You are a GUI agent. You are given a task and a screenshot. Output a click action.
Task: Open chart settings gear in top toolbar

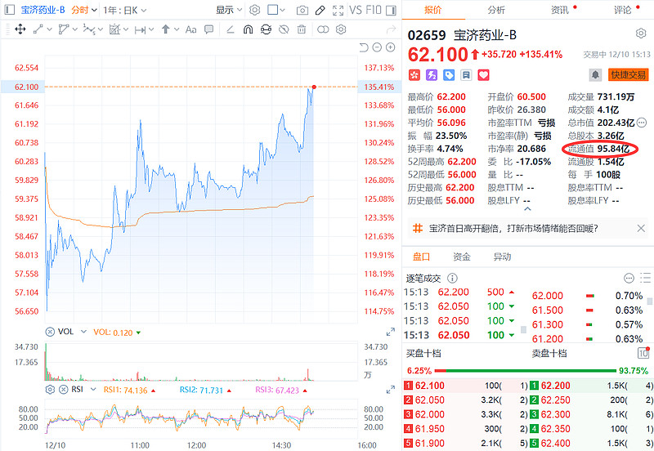pyautogui.click(x=254, y=10)
